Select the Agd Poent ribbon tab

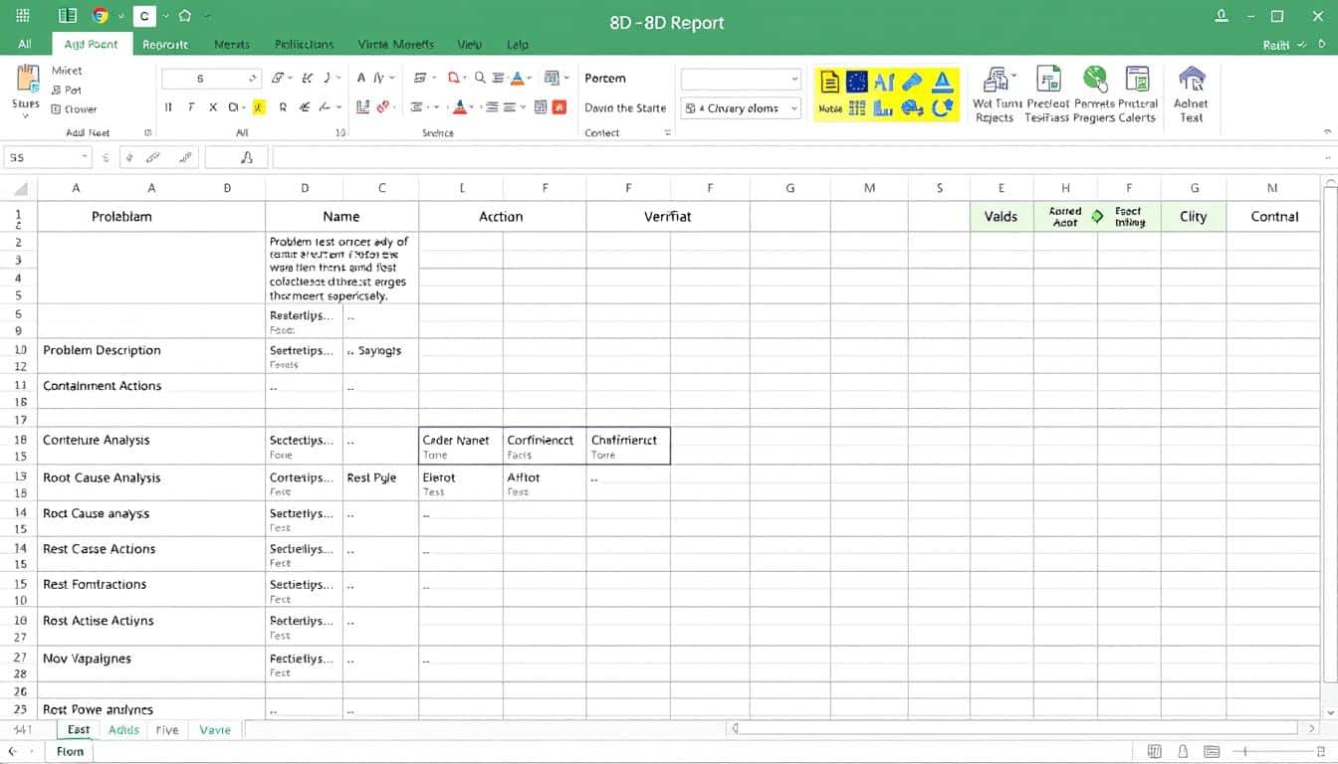(91, 45)
